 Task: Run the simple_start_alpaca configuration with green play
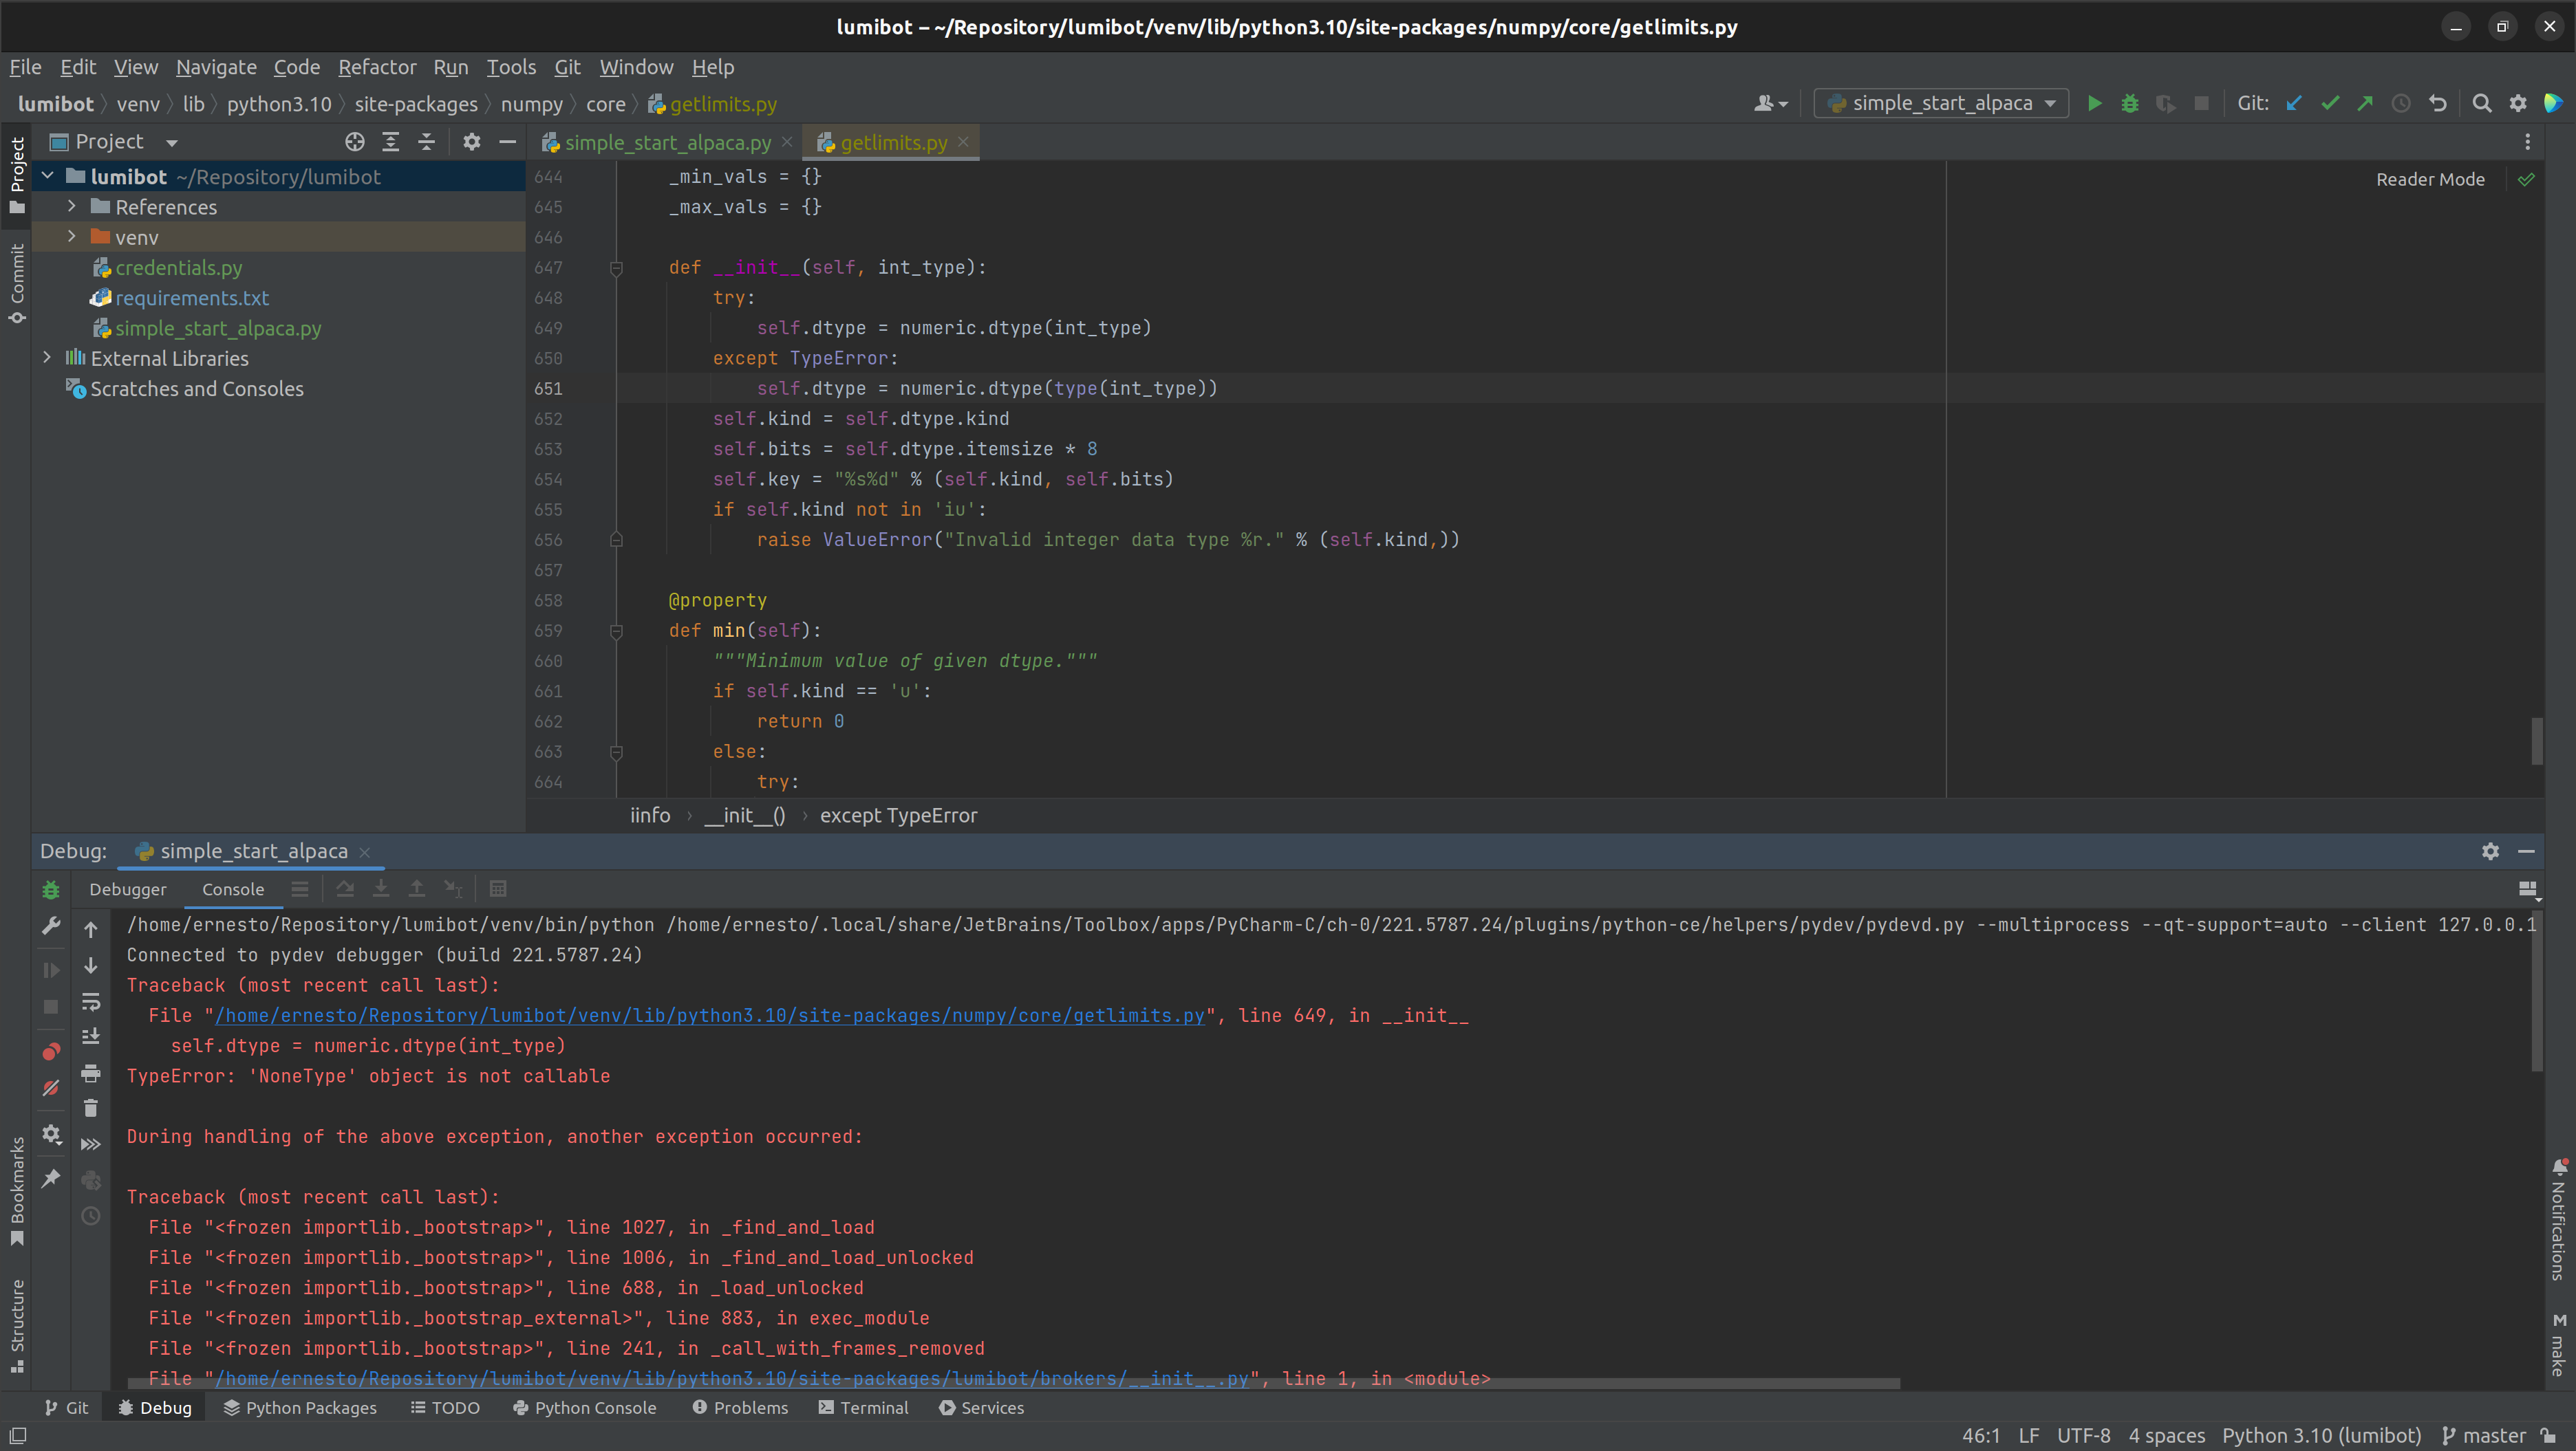tap(2095, 103)
